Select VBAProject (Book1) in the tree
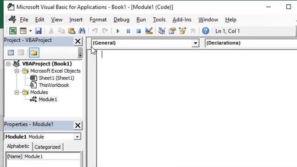This screenshot has height=167, width=297. coord(47,64)
